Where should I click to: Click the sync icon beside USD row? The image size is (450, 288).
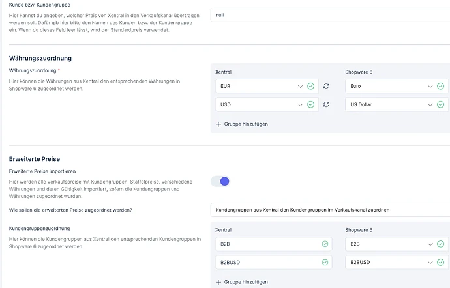click(x=326, y=104)
